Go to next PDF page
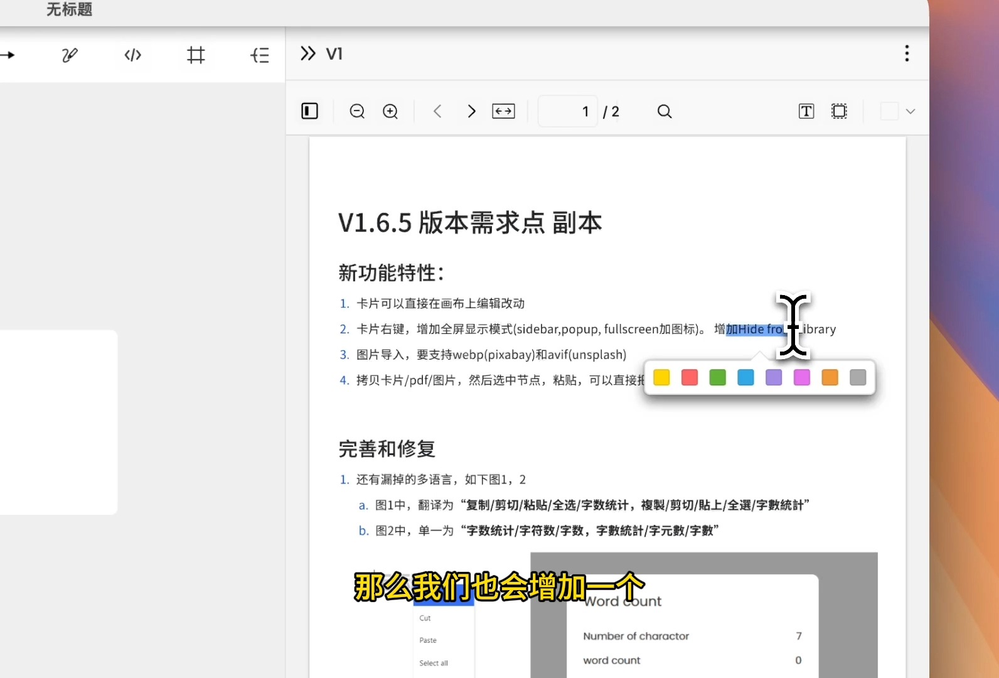Image resolution: width=999 pixels, height=678 pixels. point(472,111)
